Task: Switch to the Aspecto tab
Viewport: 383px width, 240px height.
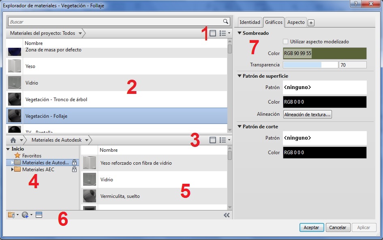Action: [x=296, y=22]
